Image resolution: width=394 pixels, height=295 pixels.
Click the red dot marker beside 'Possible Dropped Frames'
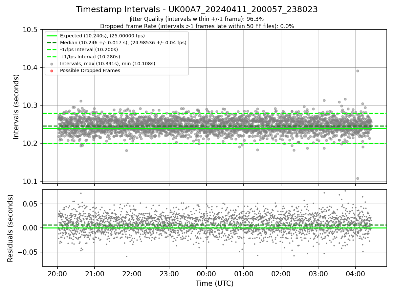(x=52, y=70)
